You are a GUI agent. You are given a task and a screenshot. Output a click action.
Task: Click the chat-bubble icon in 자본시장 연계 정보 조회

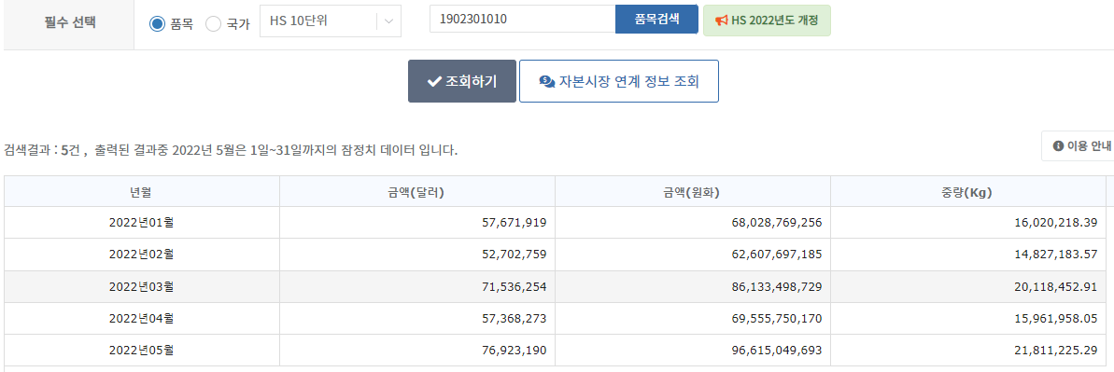[x=546, y=82]
